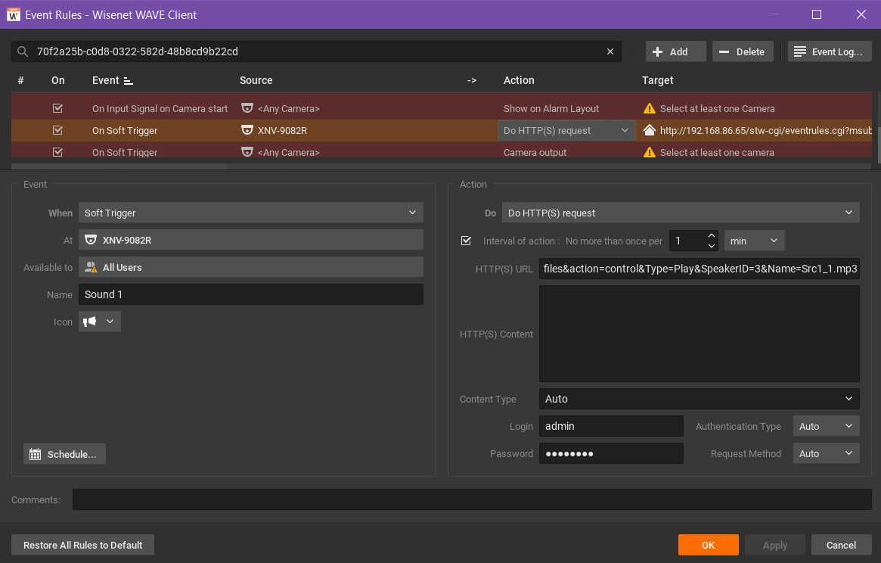Viewport: 881px width, 563px height.
Task: Click the Login field containing admin
Action: coord(611,426)
